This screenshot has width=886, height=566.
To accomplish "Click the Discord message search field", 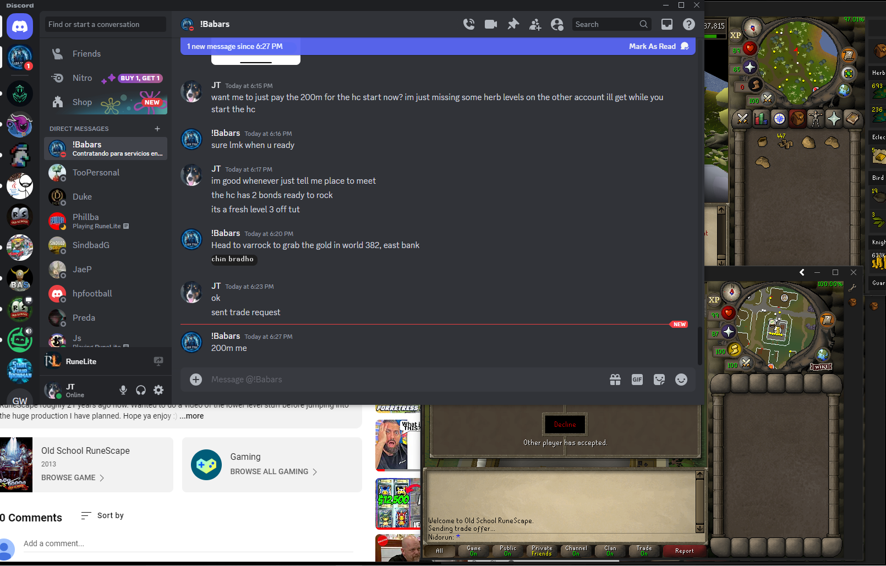I will coord(611,24).
